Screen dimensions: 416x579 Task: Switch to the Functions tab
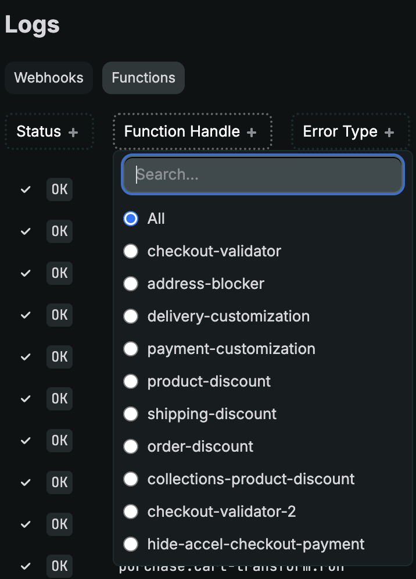144,78
